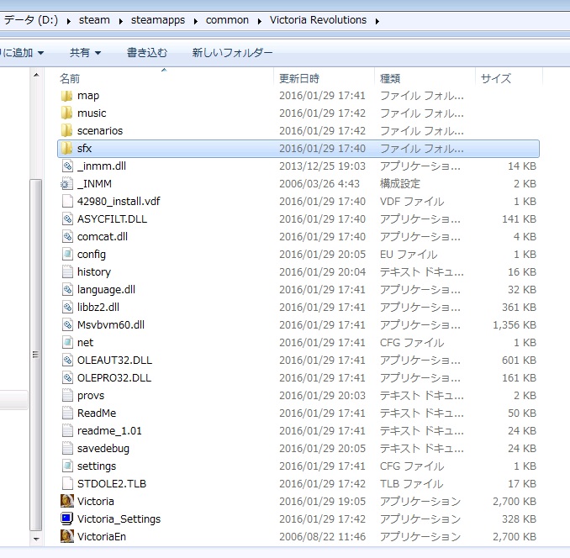Select the 42980_install.vdf file name
The image size is (570, 558).
pyautogui.click(x=119, y=201)
